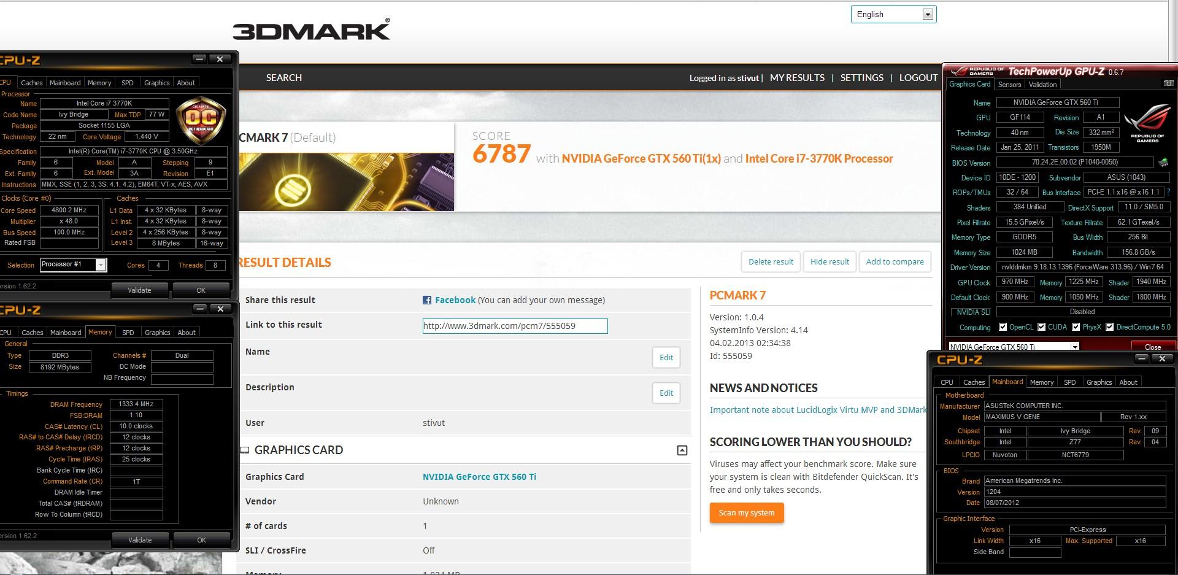This screenshot has height=575, width=1178.
Task: Minimize the CPU-Z processor window
Action: [199, 59]
